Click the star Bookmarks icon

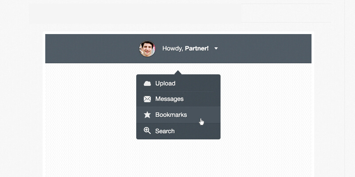tap(147, 115)
